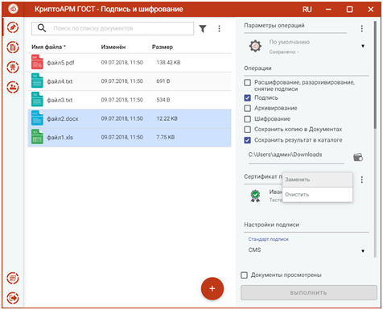This screenshot has width=383, height=310.
Task: Click the 138.42 KB size value
Action: point(168,63)
